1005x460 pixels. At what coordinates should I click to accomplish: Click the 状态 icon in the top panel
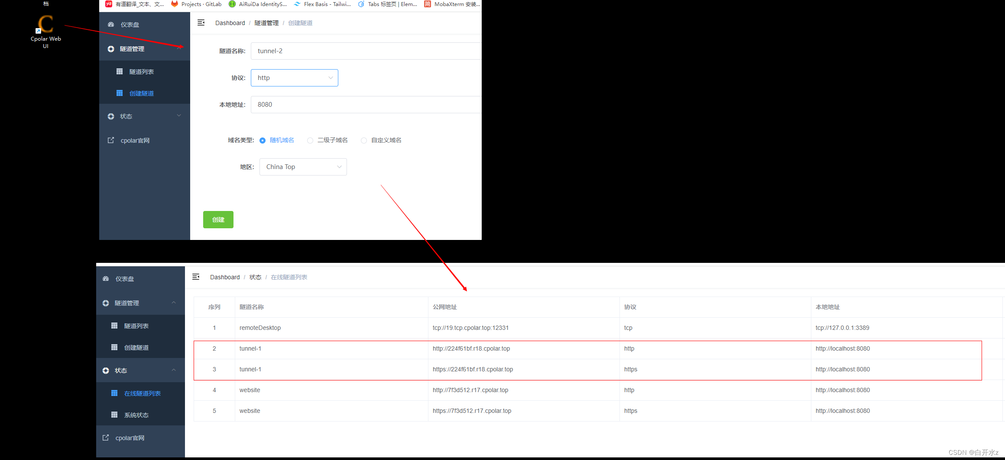point(111,116)
